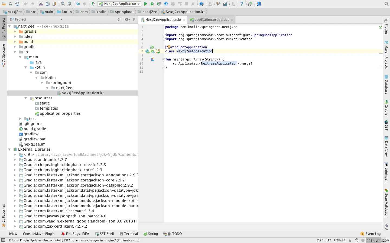Click the Build project icon

[x=93, y=4]
